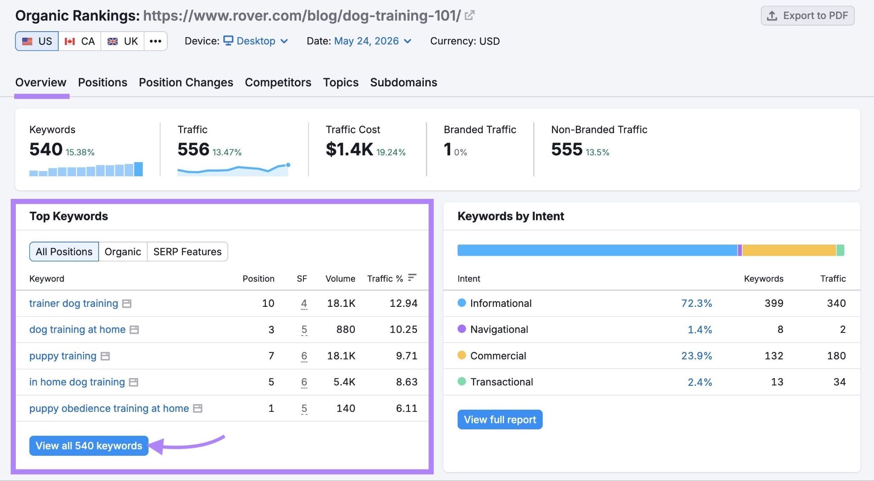Screen dimensions: 874x481
Task: Click the sort icon beside the Traffic % column
Action: click(x=412, y=278)
